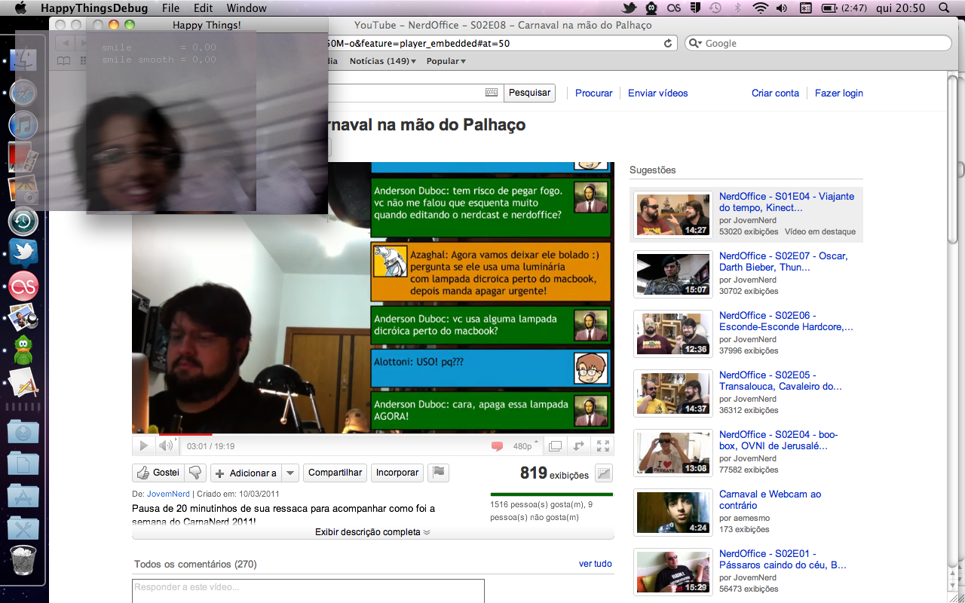Play the NerdOffice video
This screenshot has width=965, height=603.
coord(144,445)
